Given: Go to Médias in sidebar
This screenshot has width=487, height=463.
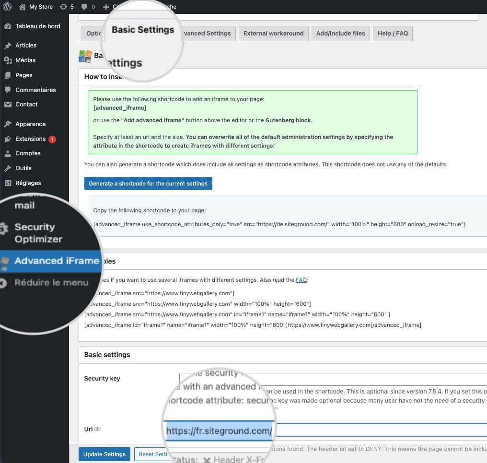Looking at the screenshot, I should coord(25,60).
